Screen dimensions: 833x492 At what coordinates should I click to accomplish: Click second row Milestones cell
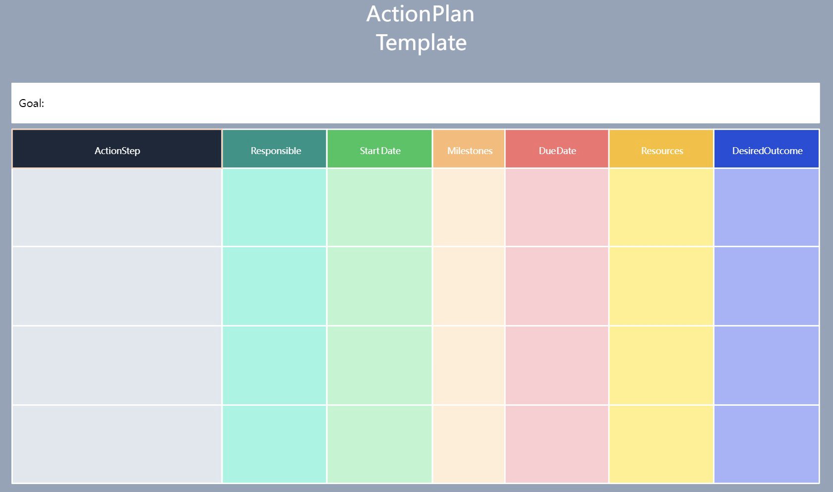(x=469, y=286)
